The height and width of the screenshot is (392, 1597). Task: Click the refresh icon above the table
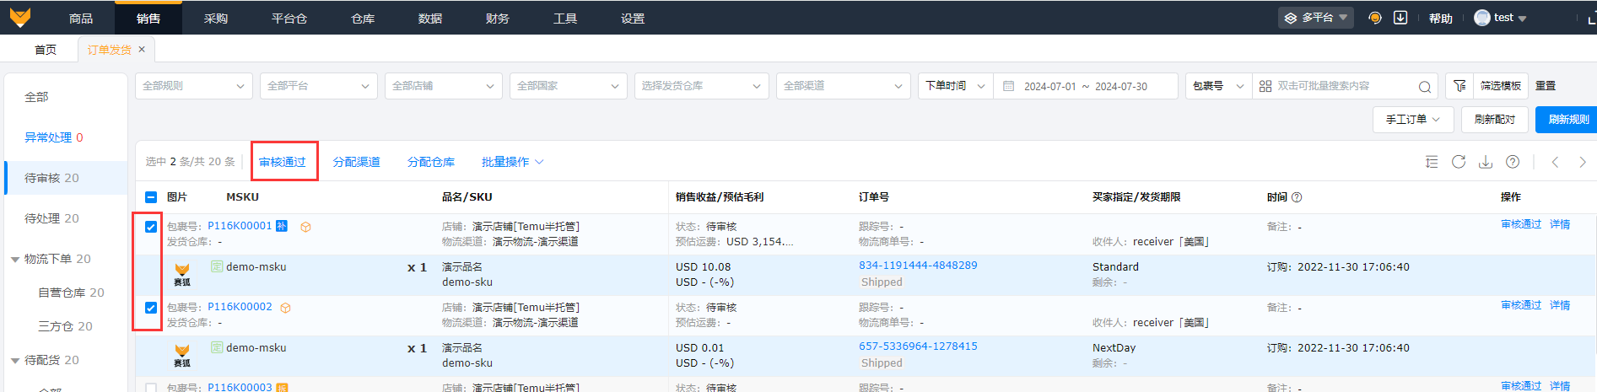click(1458, 162)
